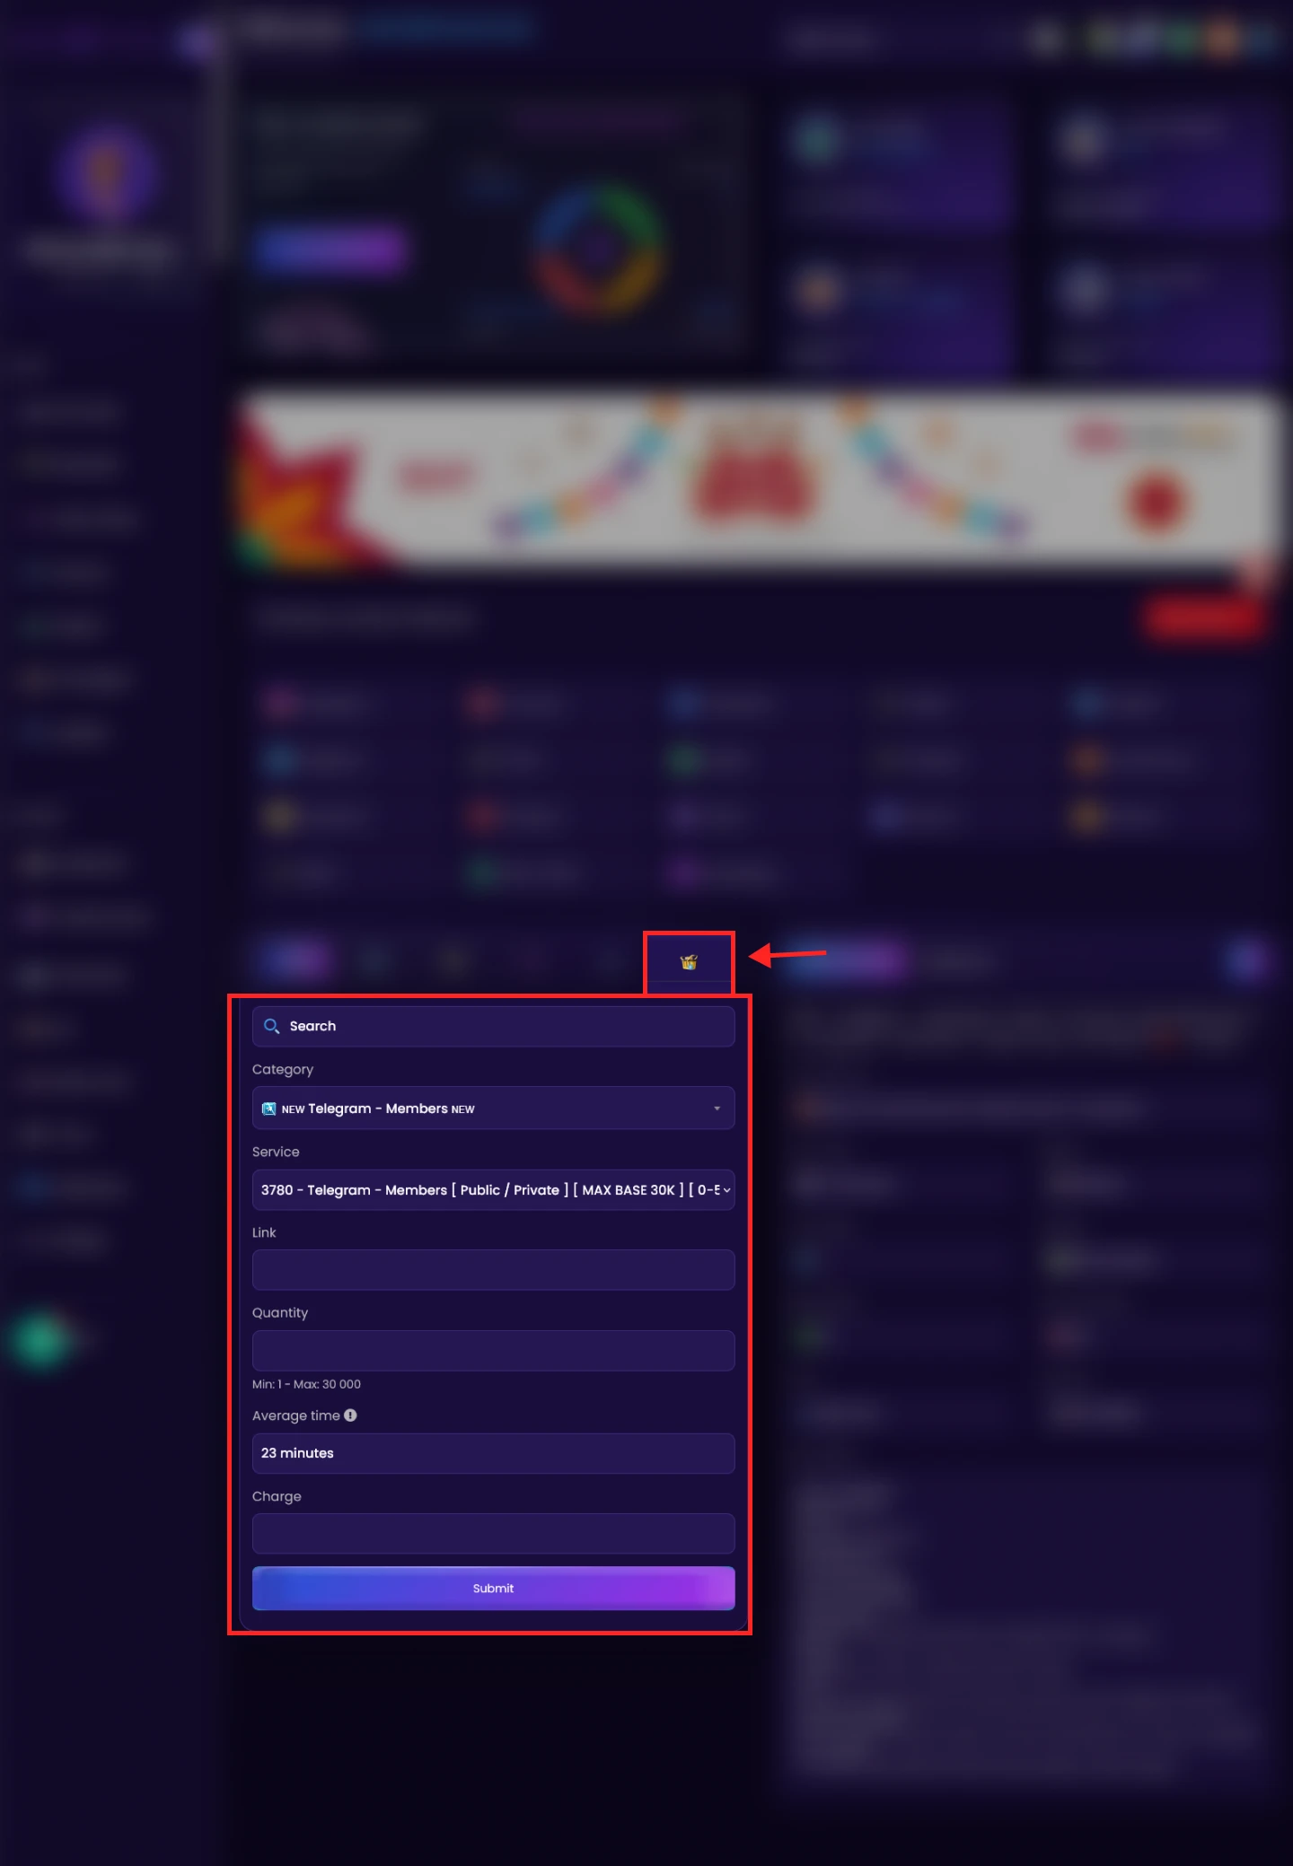Expand the Service list chevron
This screenshot has width=1293, height=1866.
[x=726, y=1190]
